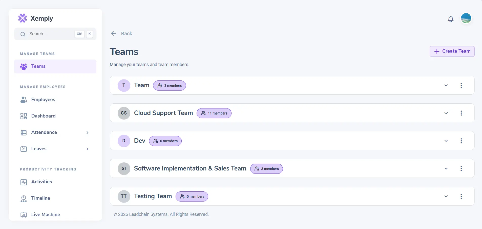Open more options for Cloud Support Team
This screenshot has width=482, height=229.
461,113
